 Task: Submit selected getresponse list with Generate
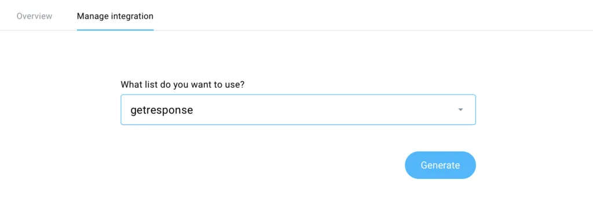coord(440,165)
